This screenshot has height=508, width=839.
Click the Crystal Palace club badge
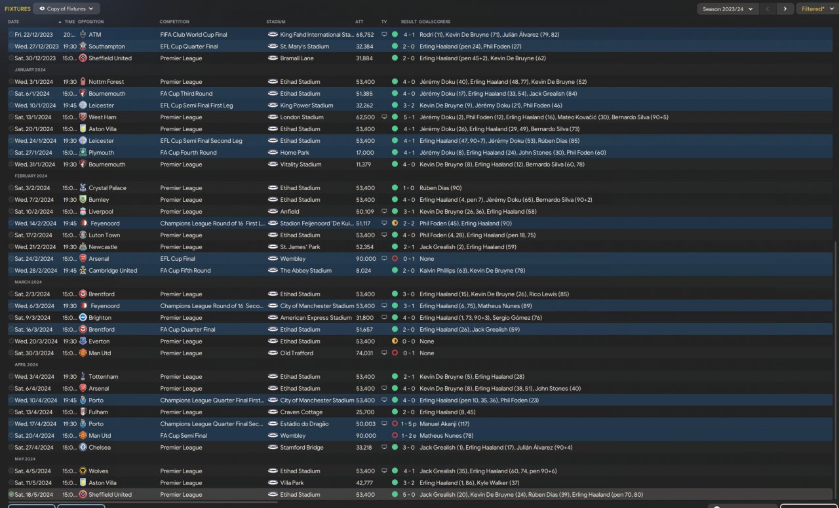pyautogui.click(x=83, y=188)
